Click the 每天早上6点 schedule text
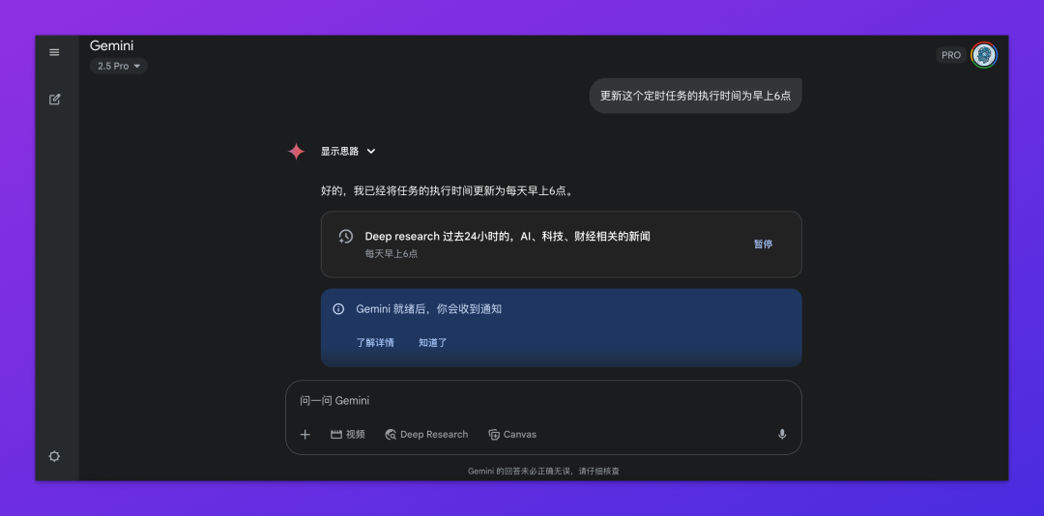 pyautogui.click(x=391, y=254)
